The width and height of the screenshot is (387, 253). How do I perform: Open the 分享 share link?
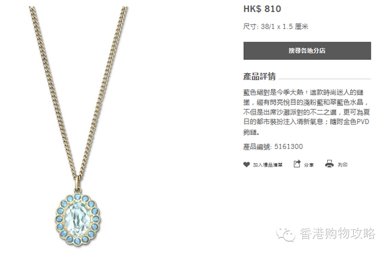click(x=309, y=165)
